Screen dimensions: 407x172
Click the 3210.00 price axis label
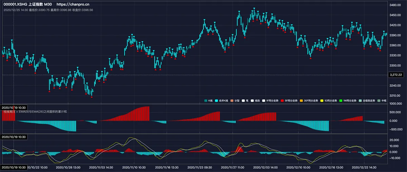coord(395,95)
